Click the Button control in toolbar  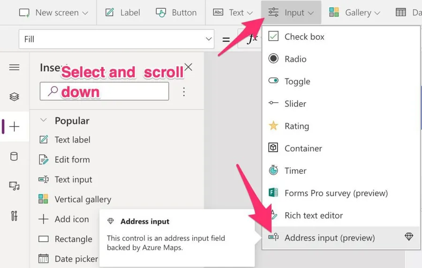click(176, 13)
